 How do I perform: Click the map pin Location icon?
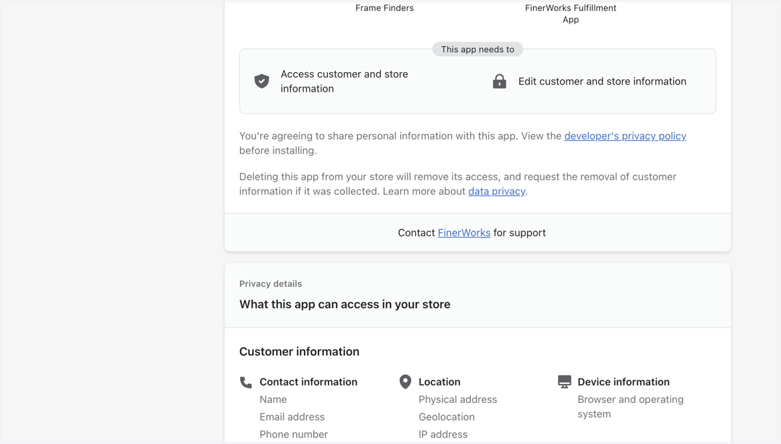click(x=405, y=382)
